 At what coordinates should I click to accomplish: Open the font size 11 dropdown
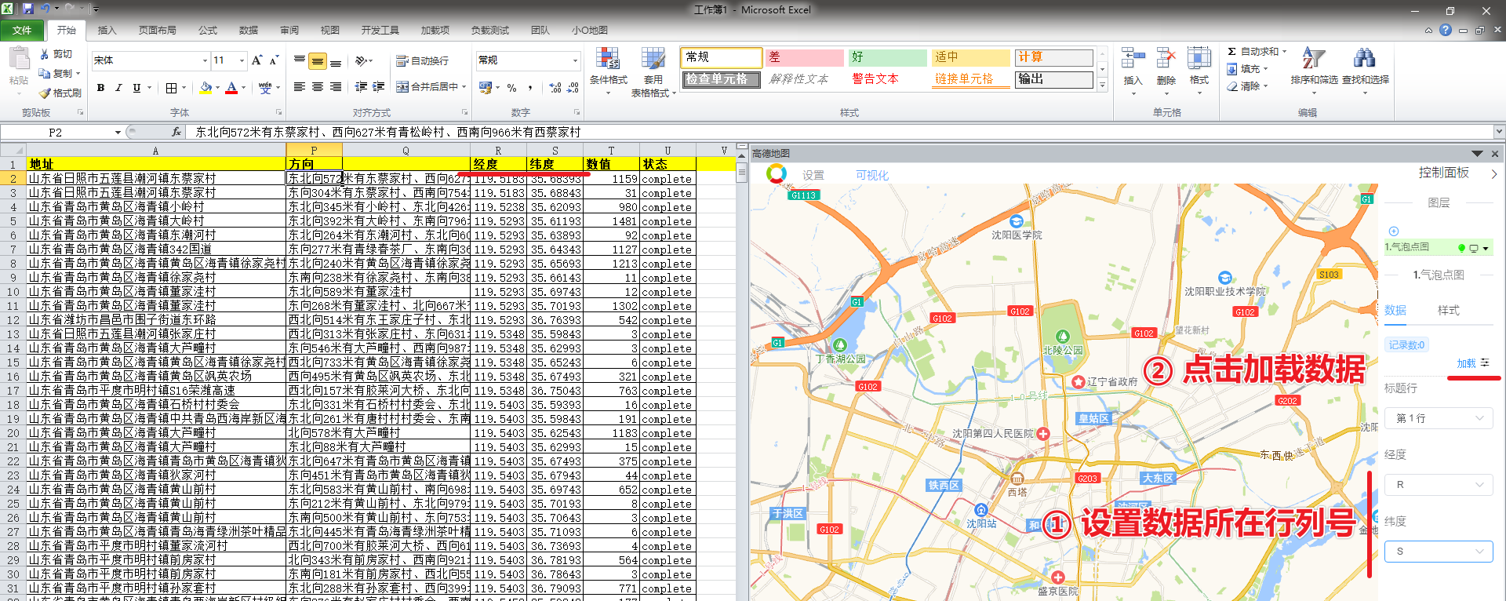[242, 60]
